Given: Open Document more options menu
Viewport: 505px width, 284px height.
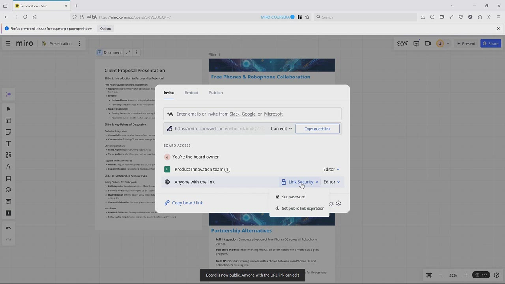Looking at the screenshot, I should point(136,52).
